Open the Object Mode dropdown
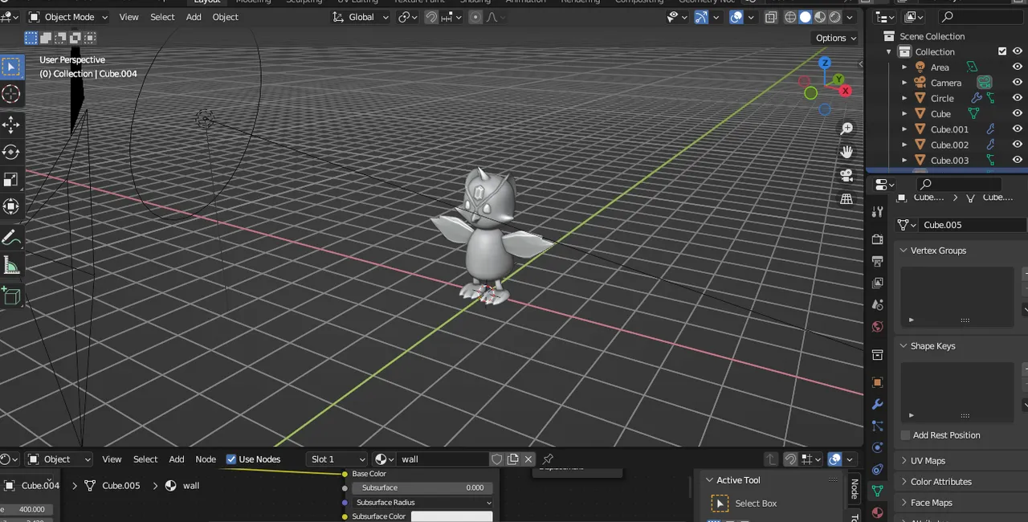The image size is (1028, 522). click(x=69, y=17)
